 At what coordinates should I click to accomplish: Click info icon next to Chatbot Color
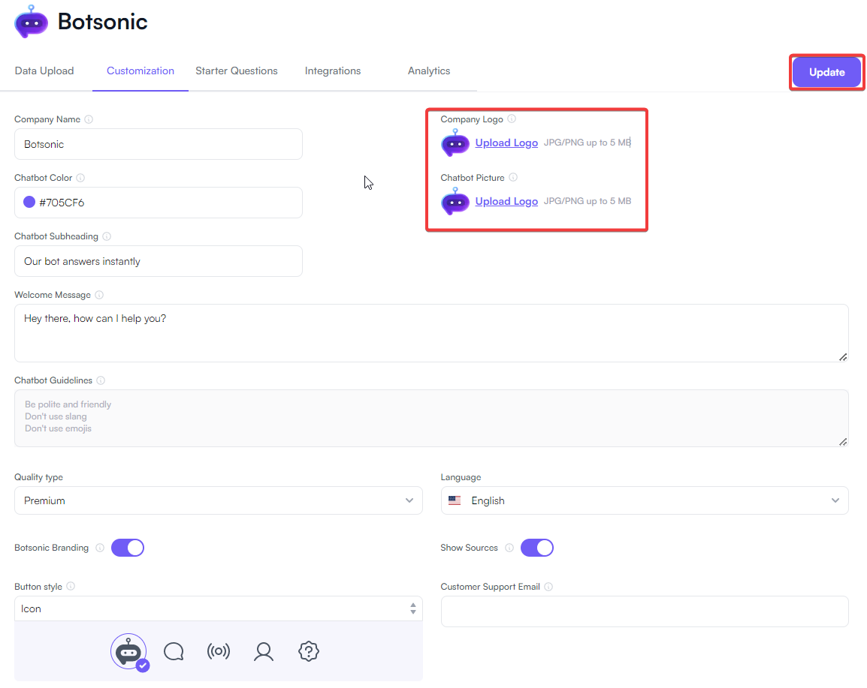[x=80, y=178]
